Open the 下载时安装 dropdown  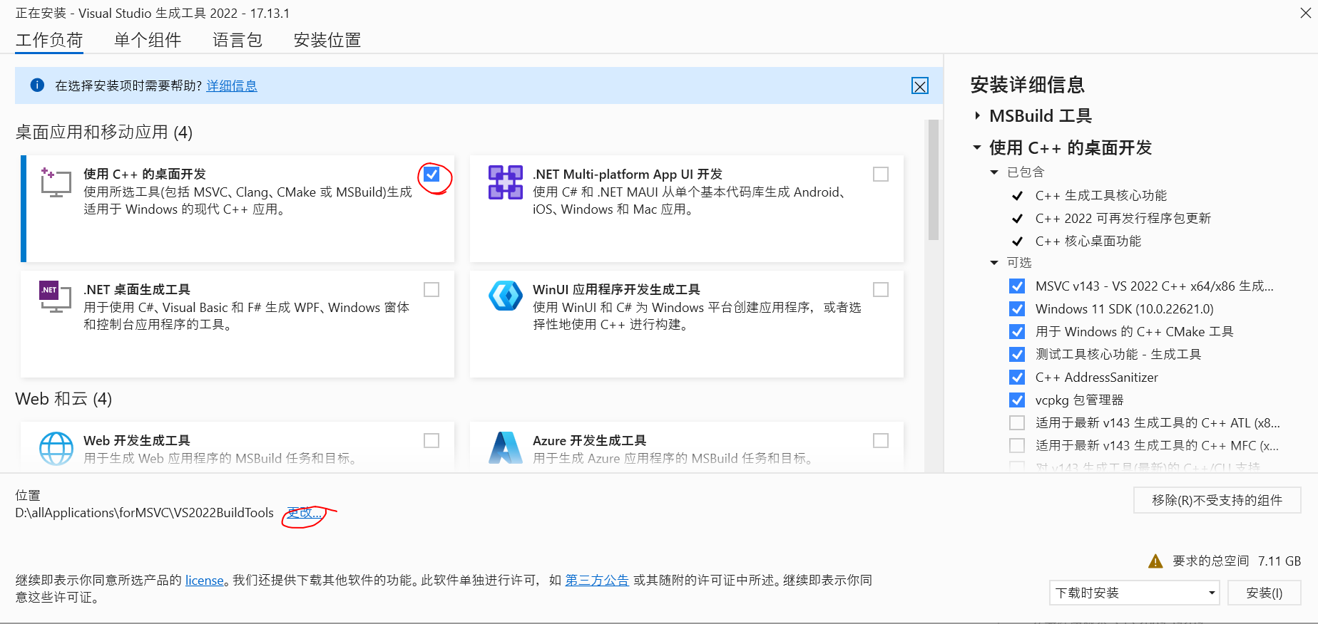click(x=1134, y=593)
